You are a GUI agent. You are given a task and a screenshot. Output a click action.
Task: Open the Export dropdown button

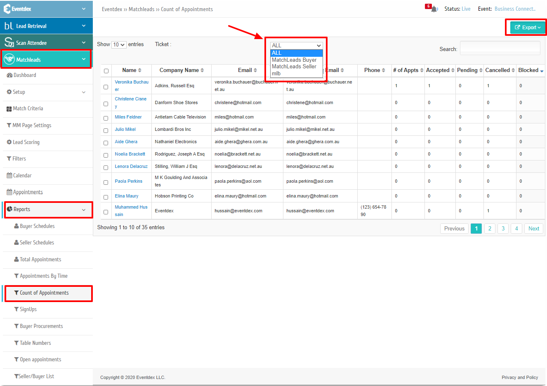click(528, 28)
